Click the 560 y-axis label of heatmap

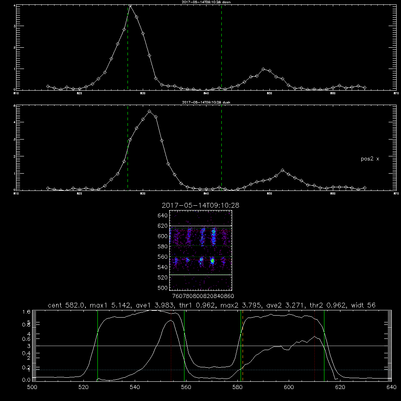pos(162,257)
